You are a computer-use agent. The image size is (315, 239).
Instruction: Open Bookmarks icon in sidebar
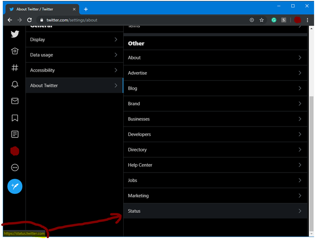tap(15, 118)
